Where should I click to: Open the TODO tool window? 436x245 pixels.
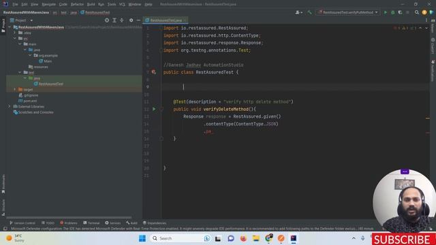[x=48, y=223]
